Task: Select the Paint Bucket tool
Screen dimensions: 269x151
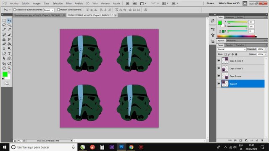Action: tap(9, 44)
